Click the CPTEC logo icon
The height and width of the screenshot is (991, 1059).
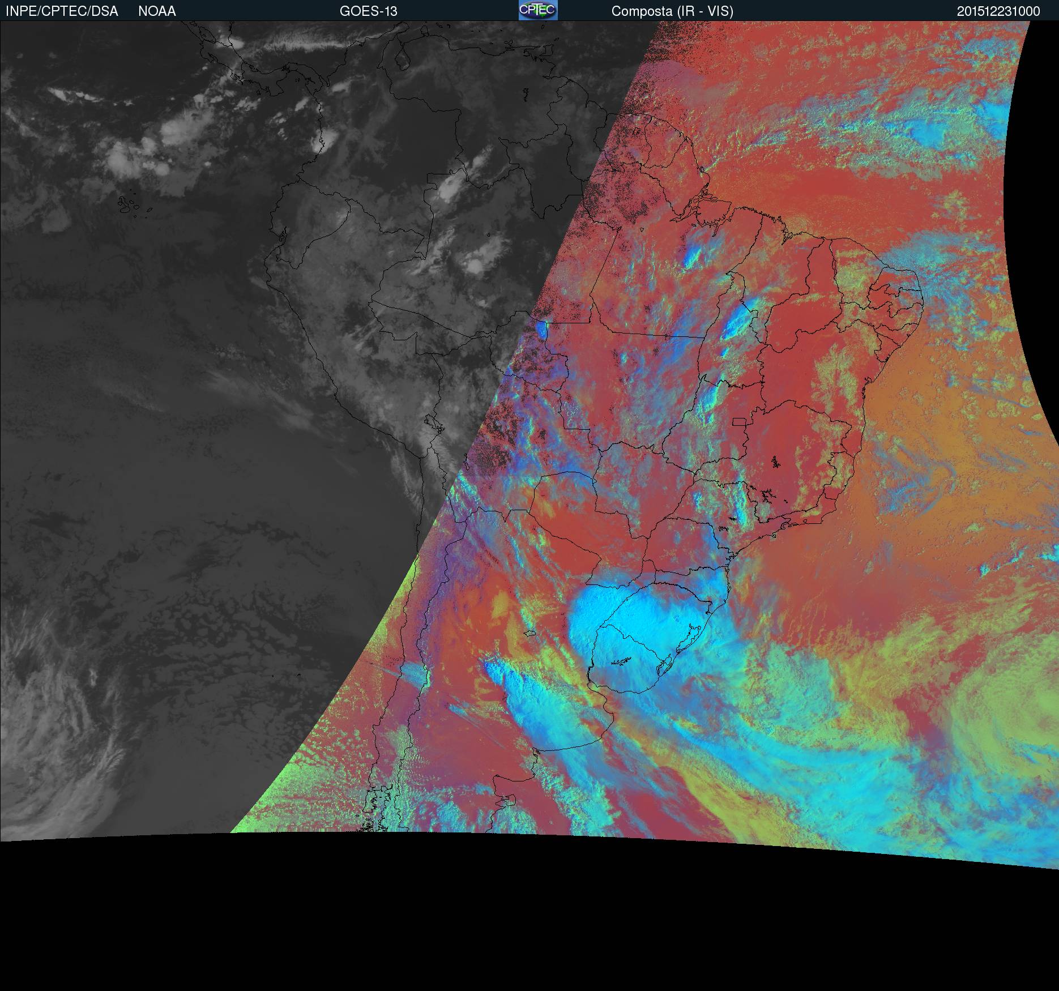click(538, 10)
